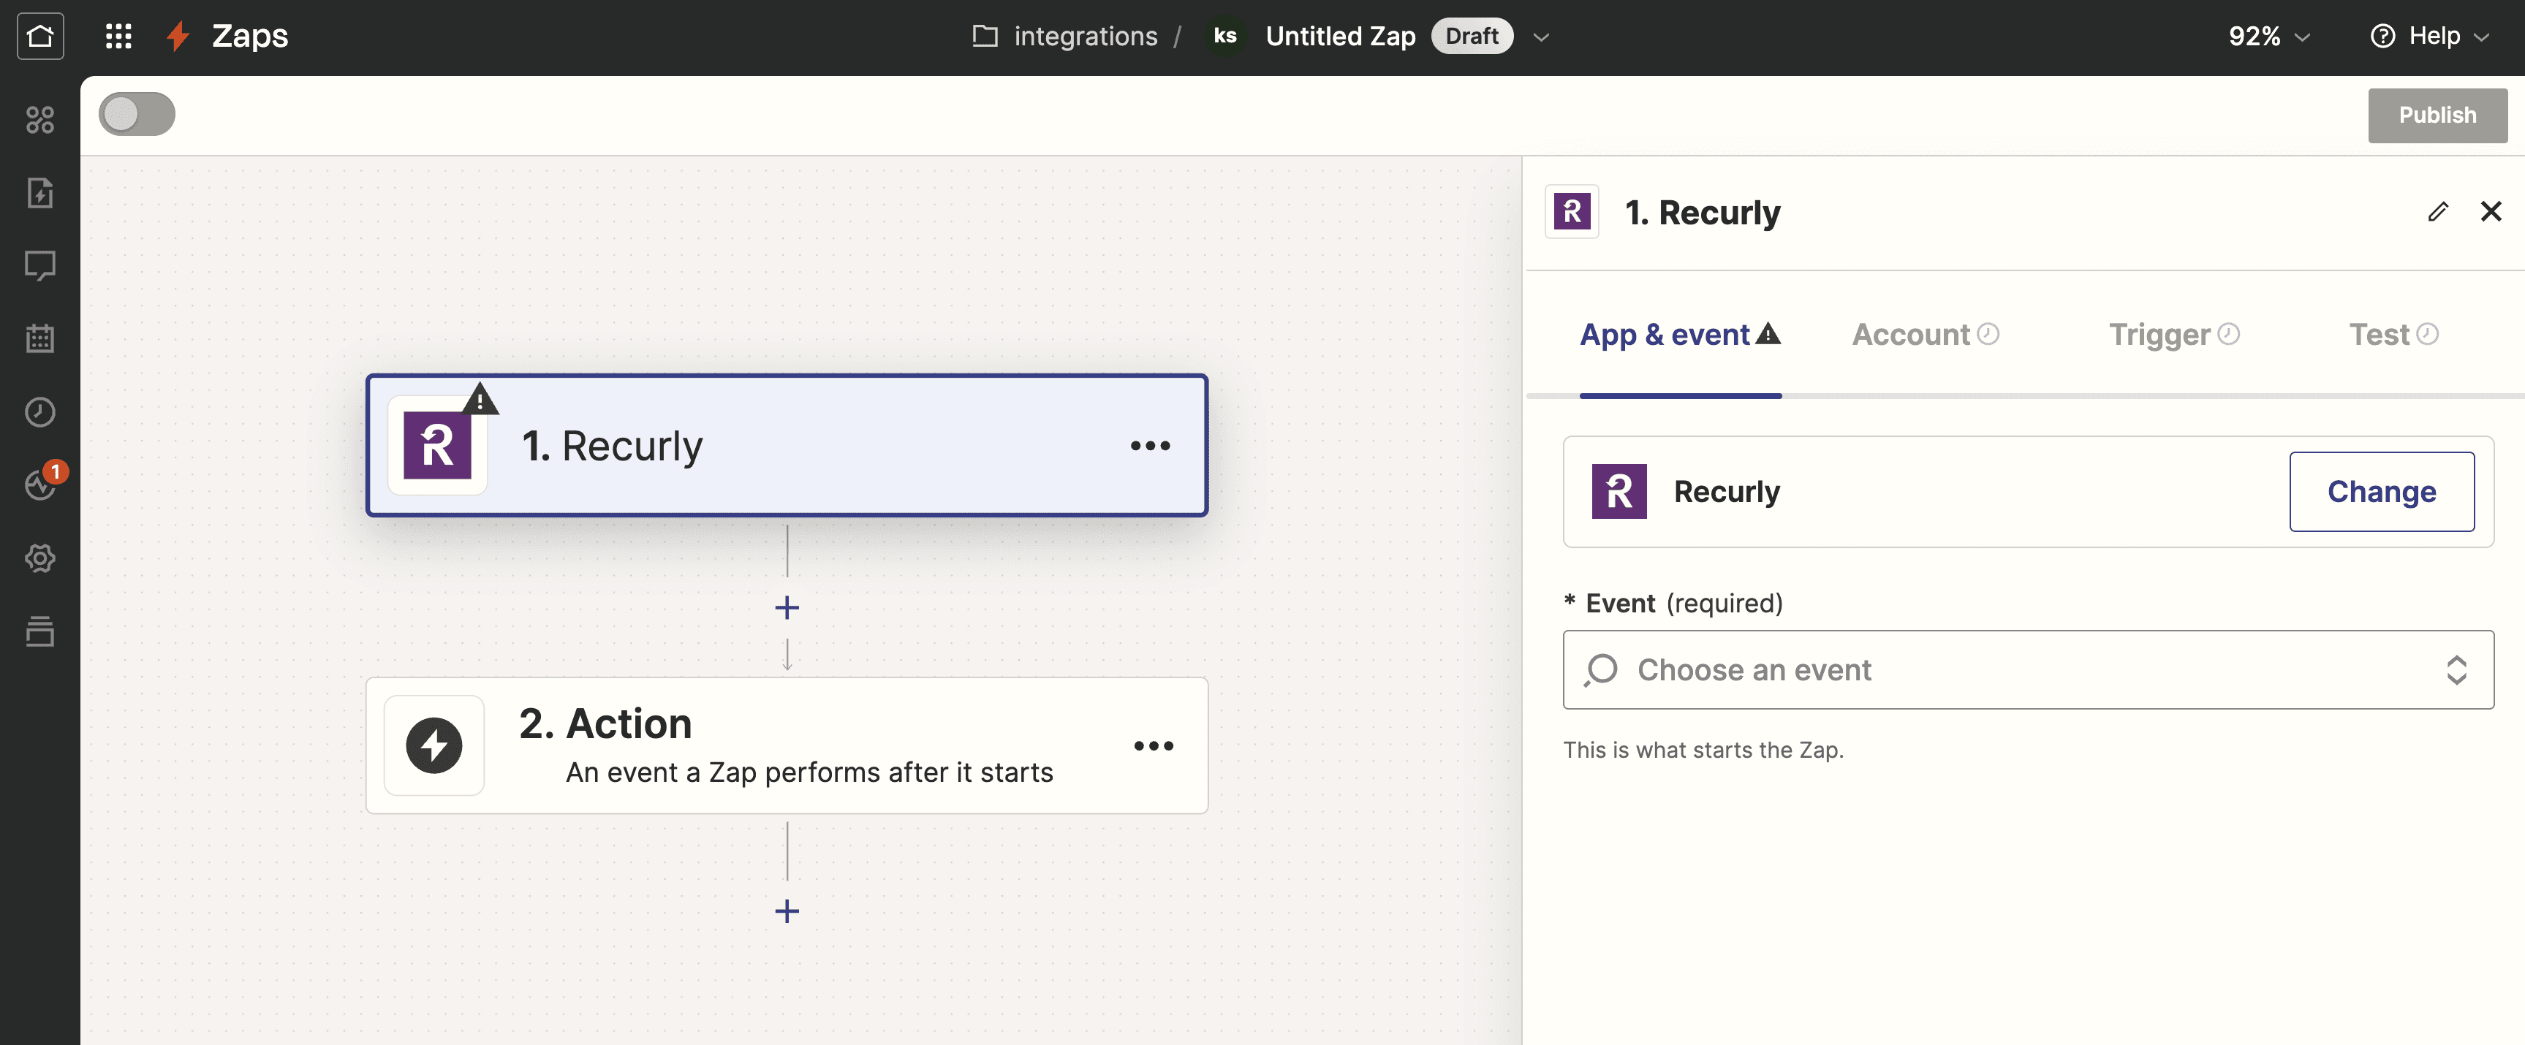The image size is (2525, 1045).
Task: Open the Choose an event dropdown
Action: [2028, 671]
